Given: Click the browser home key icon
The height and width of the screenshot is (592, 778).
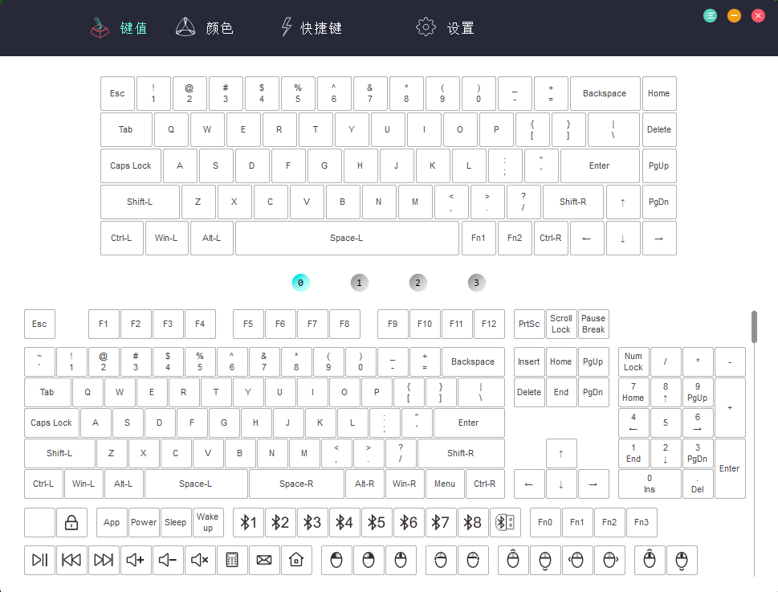Looking at the screenshot, I should pyautogui.click(x=296, y=560).
